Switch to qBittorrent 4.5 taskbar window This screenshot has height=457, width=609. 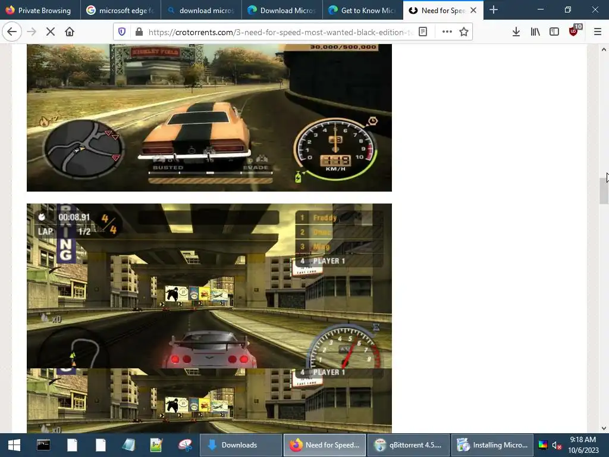click(x=409, y=445)
